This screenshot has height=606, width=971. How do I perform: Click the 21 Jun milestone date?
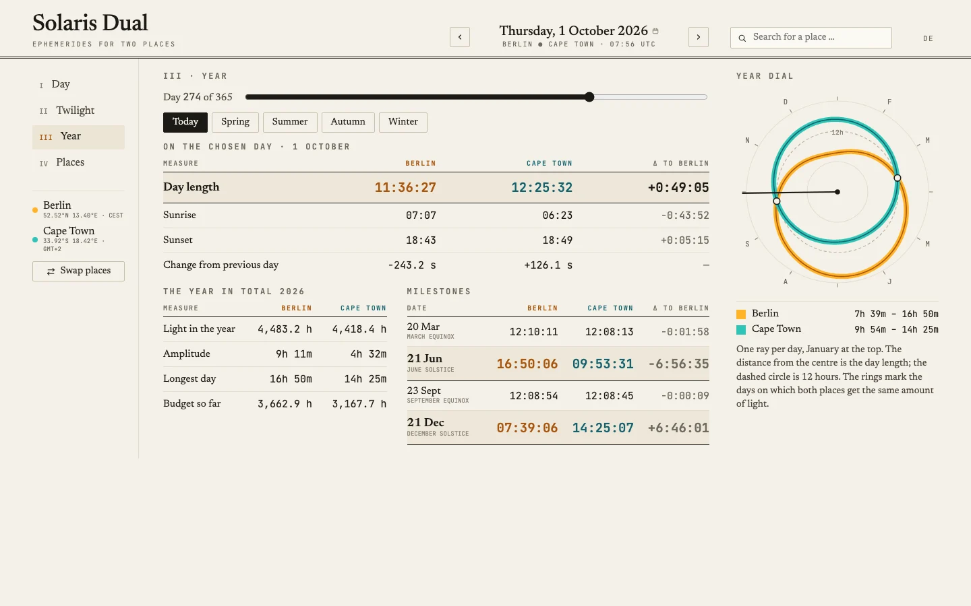click(x=425, y=359)
